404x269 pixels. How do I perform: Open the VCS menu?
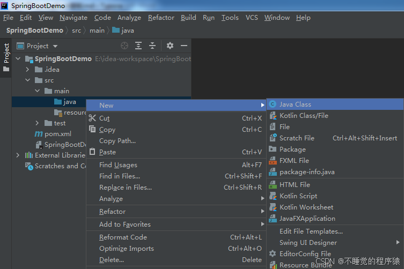pyautogui.click(x=252, y=18)
